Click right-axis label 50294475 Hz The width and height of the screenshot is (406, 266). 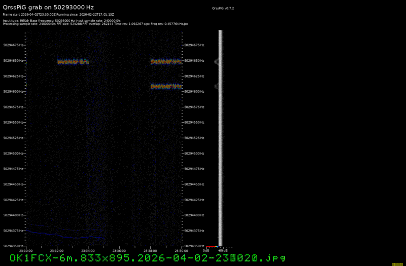pos(194,169)
